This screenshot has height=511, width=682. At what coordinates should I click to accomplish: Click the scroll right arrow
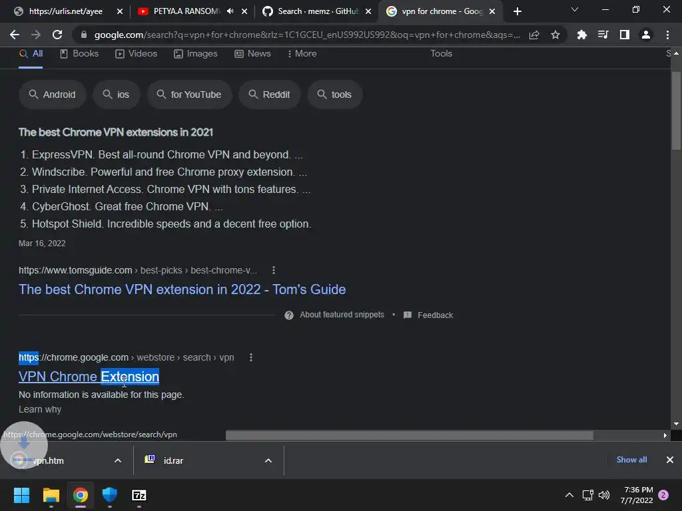(x=665, y=435)
